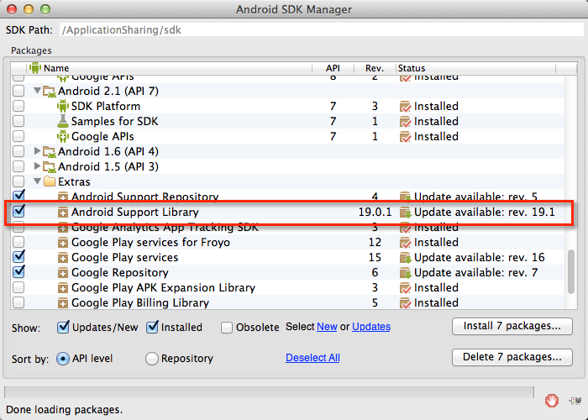Screen dimensions: 588x420
Task: Click the Android icon beside SDK Platform
Action: pyautogui.click(x=62, y=107)
